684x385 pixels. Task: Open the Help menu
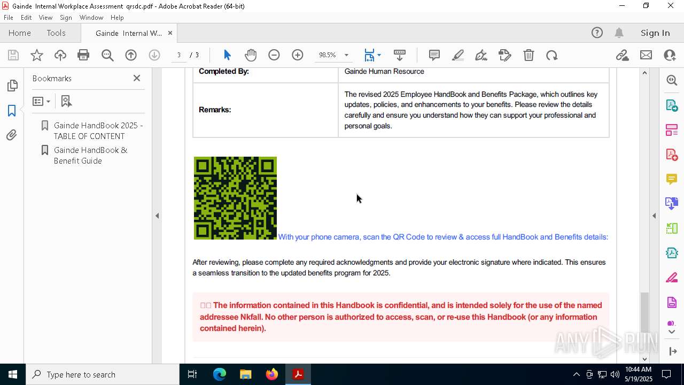117,18
